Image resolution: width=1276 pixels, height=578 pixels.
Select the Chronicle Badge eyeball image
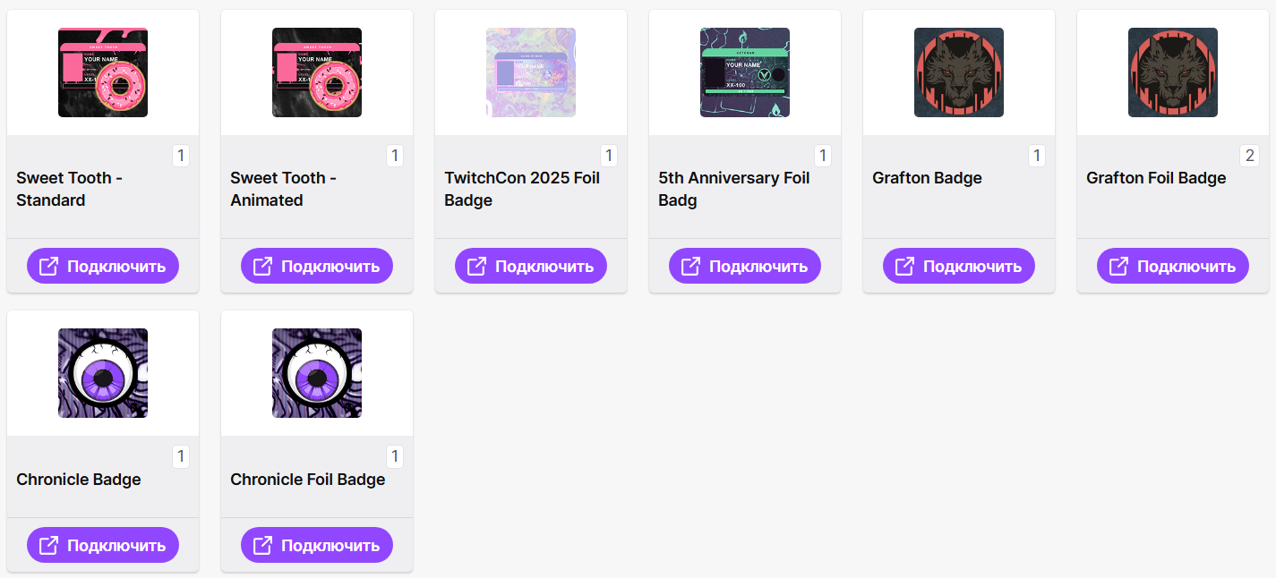(103, 373)
